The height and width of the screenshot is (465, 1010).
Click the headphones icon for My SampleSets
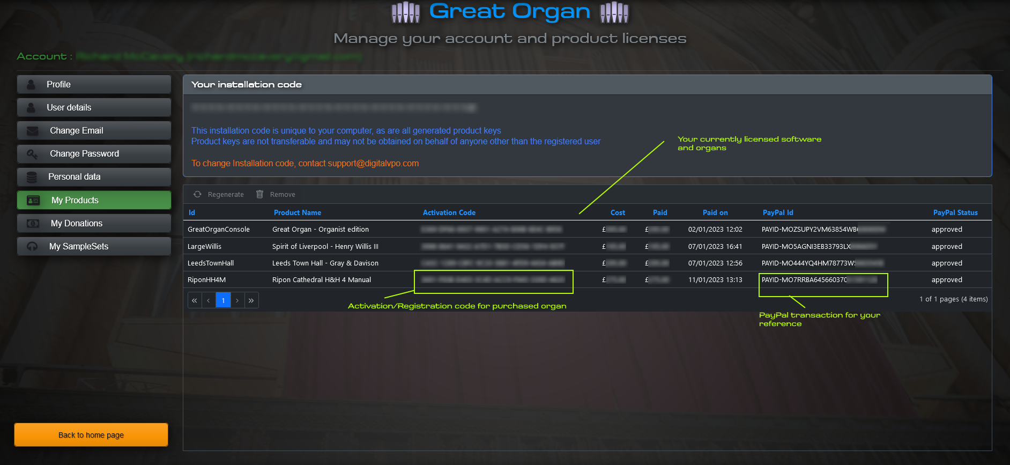coord(32,246)
